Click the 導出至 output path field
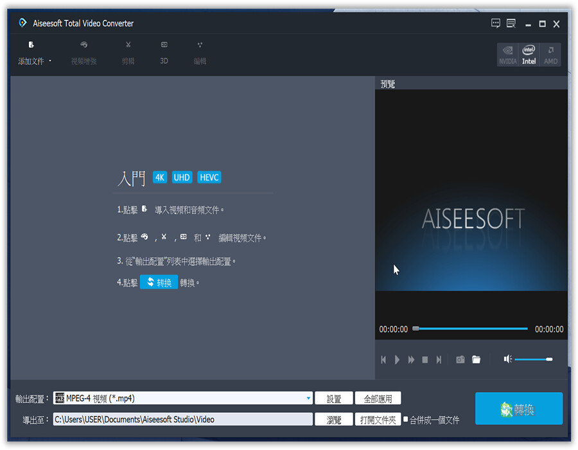The image size is (578, 450). pyautogui.click(x=183, y=419)
